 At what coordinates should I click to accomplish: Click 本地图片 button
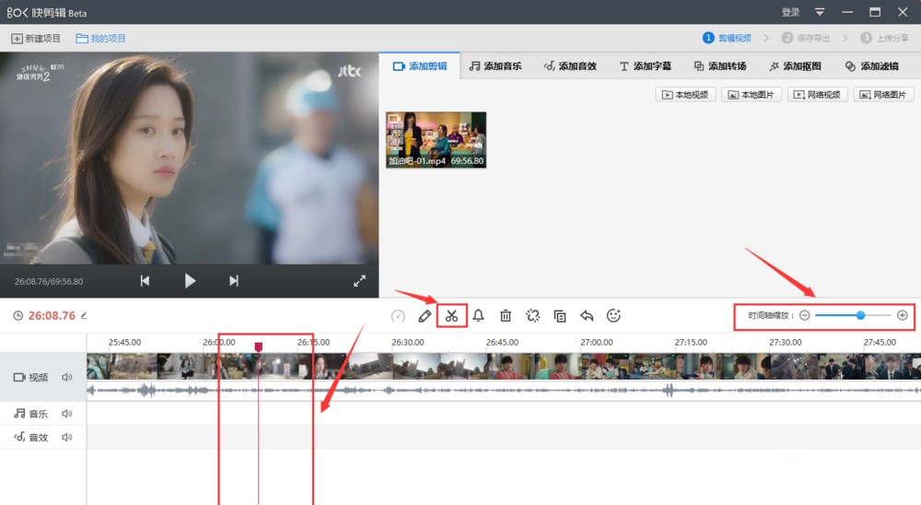[x=752, y=95]
